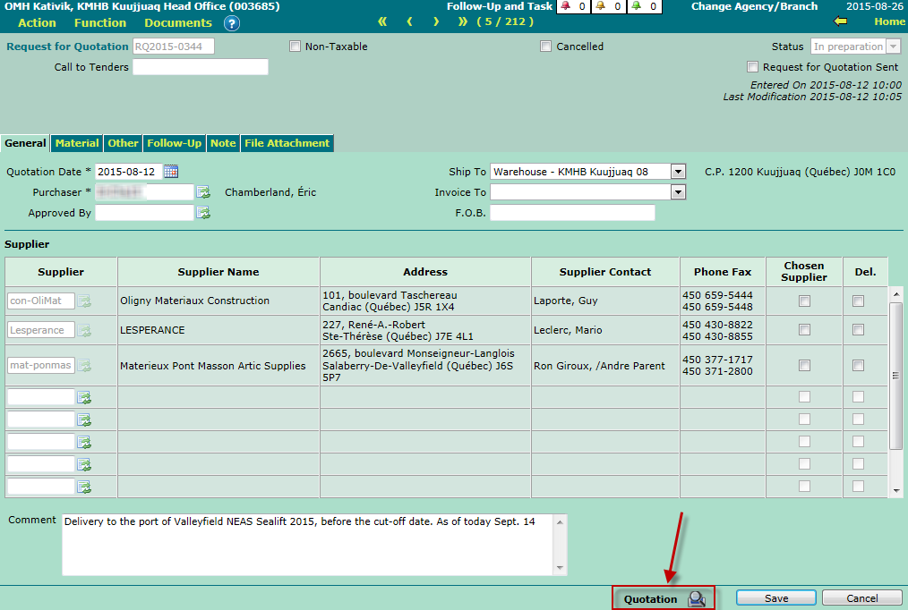Jump to the last record arrow

(x=463, y=22)
